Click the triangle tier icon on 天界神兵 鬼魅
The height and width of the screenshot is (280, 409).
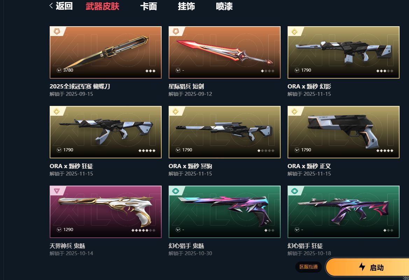[x=57, y=191]
